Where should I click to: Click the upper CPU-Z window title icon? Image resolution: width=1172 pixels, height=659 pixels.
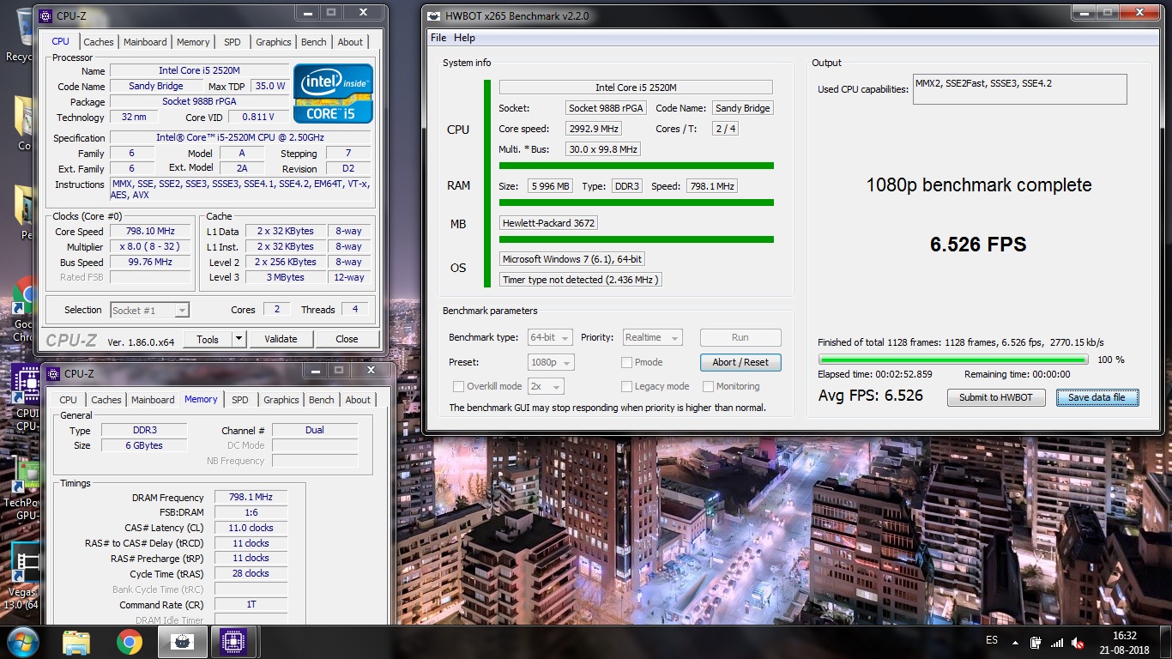click(x=45, y=15)
